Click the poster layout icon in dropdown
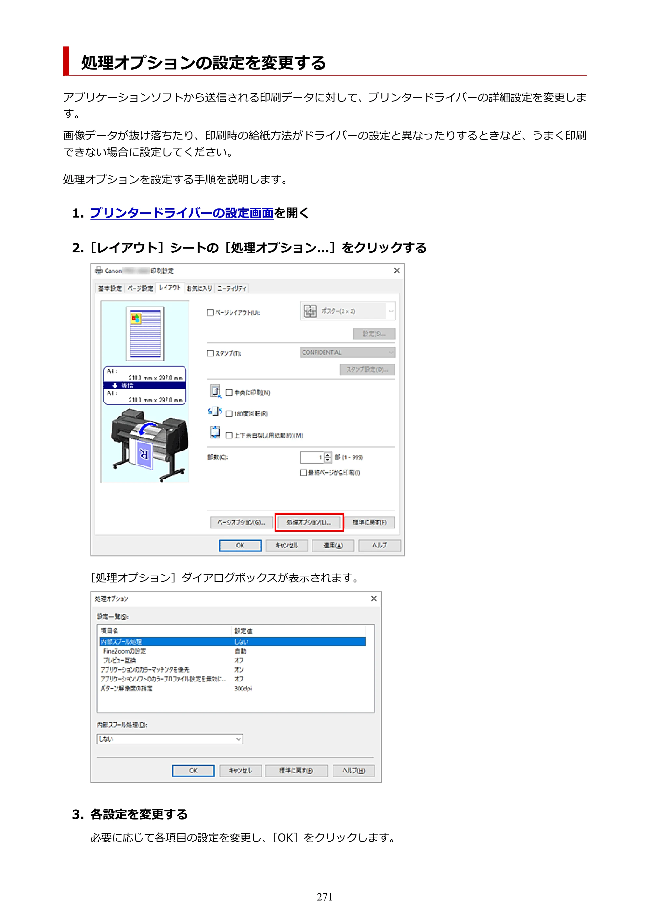This screenshot has width=650, height=920. tap(310, 311)
